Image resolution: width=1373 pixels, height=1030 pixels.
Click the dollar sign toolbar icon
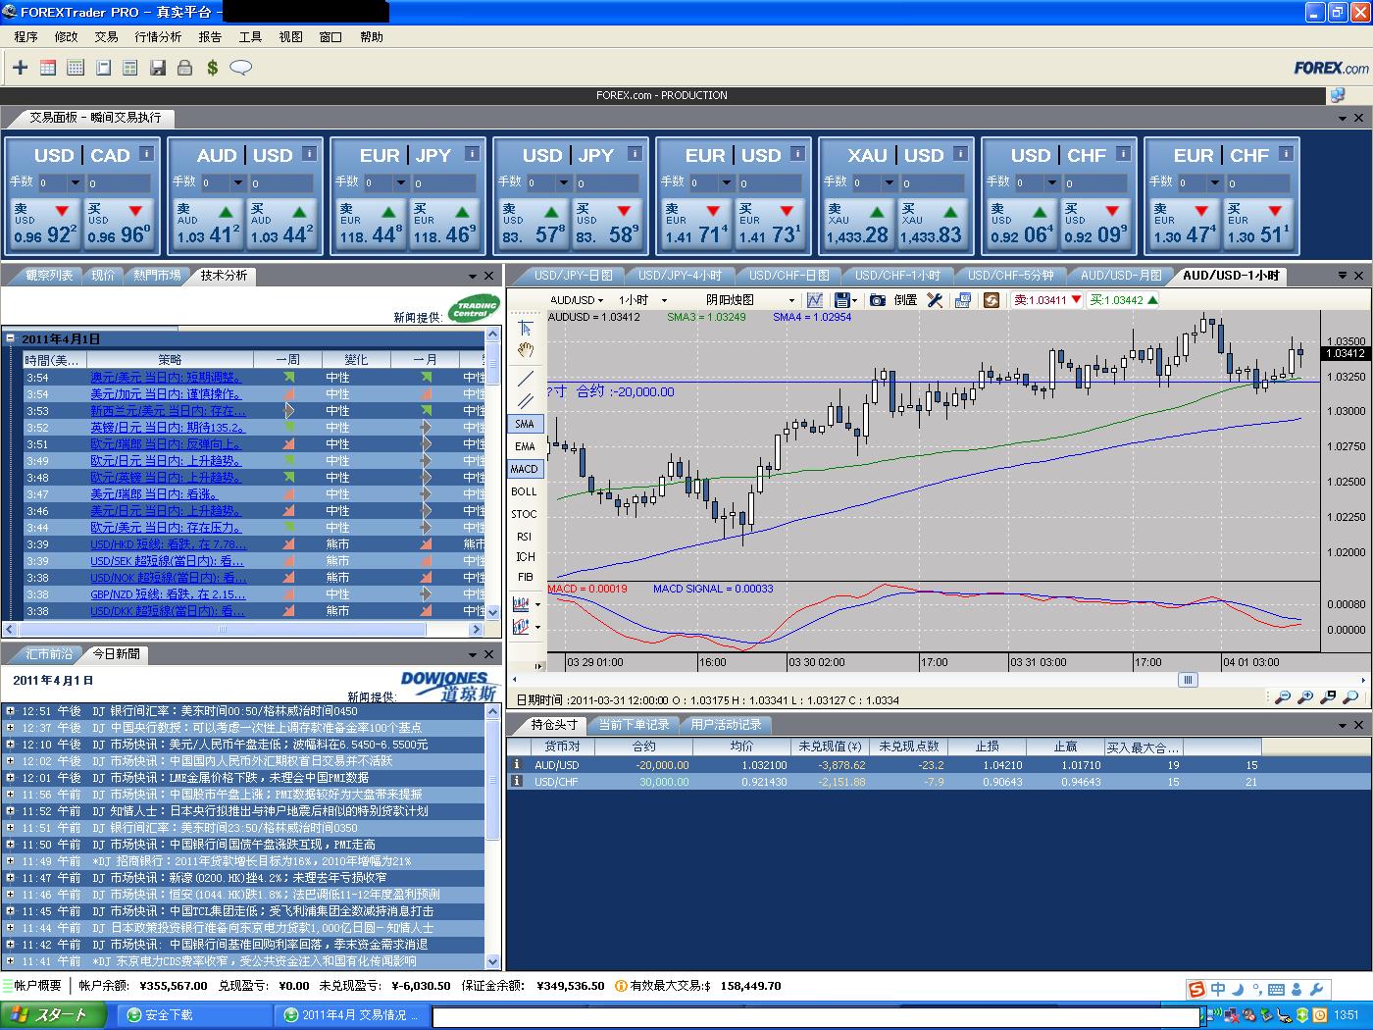click(213, 68)
